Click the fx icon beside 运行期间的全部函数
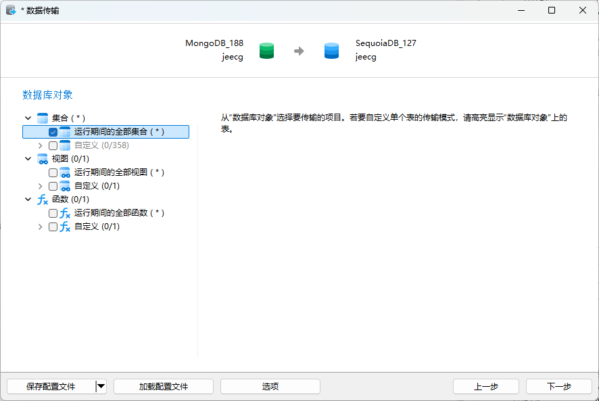599x401 pixels. coord(65,213)
